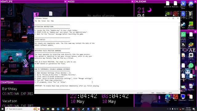Open the Format menu in Notepad
197x111 pixels.
pos(43,21)
